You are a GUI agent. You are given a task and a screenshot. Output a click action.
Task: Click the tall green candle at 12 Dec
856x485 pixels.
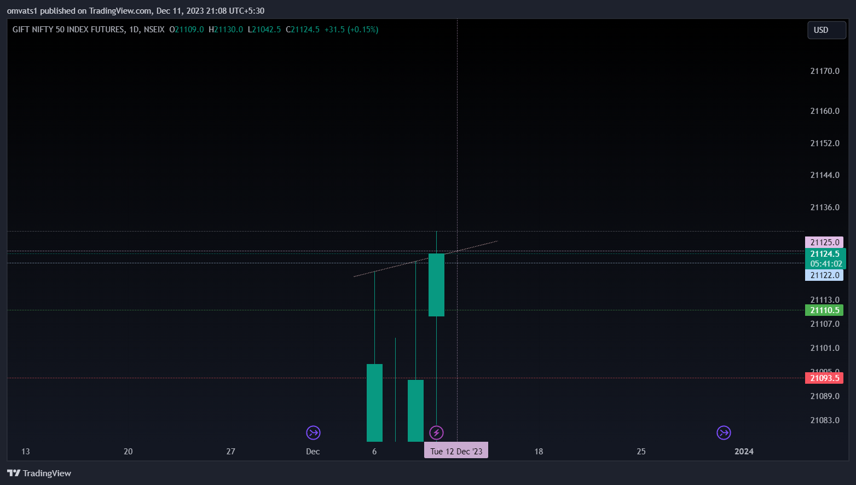click(x=436, y=285)
